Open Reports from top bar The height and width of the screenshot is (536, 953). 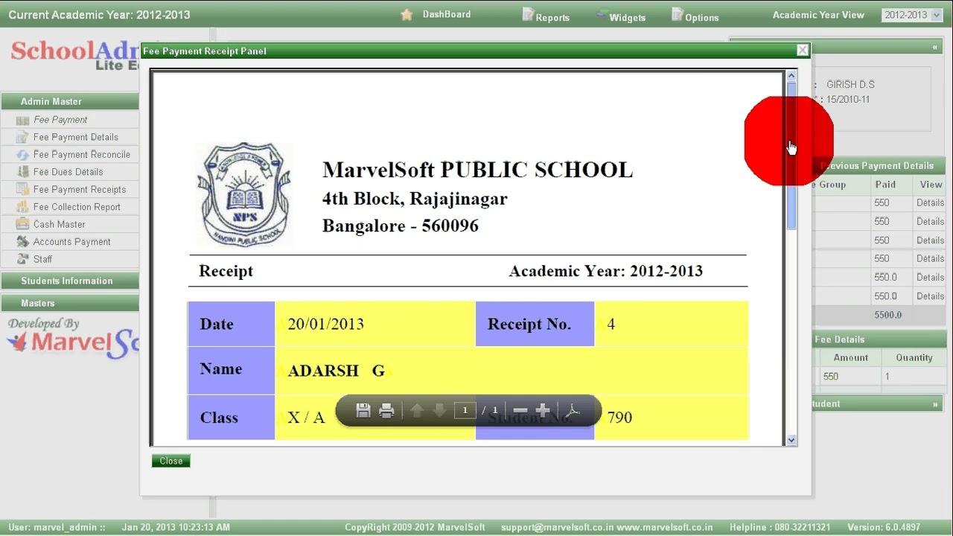552,17
